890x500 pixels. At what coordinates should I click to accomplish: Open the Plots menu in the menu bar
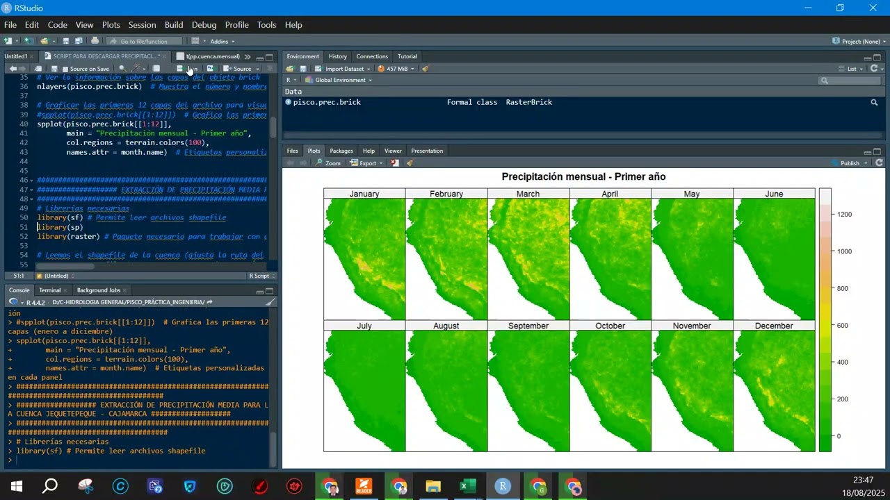point(111,25)
